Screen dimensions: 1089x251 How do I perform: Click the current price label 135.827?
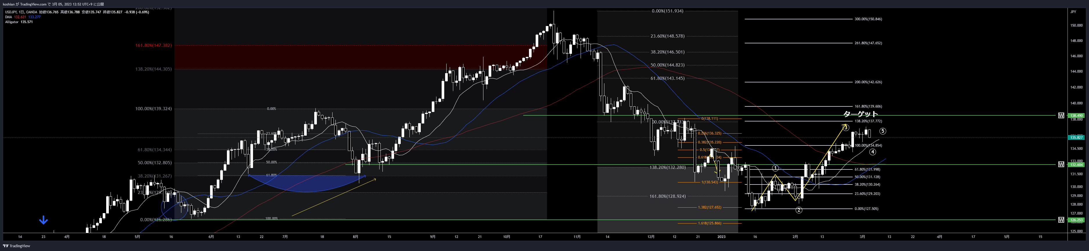click(1076, 137)
